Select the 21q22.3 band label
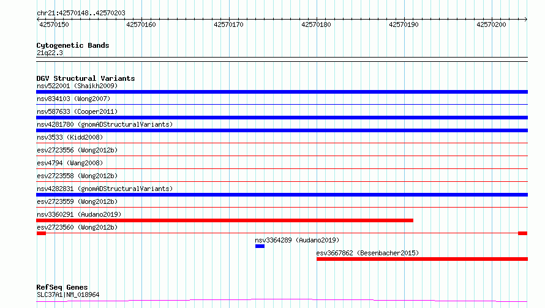 [50, 53]
